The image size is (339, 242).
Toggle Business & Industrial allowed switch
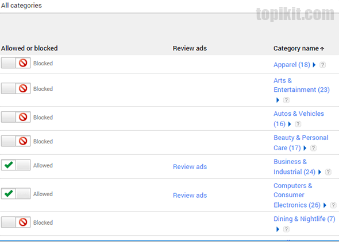[x=16, y=165]
